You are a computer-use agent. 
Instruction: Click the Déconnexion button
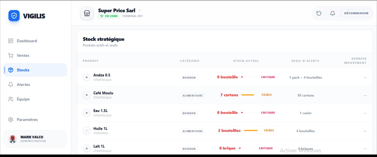point(356,13)
